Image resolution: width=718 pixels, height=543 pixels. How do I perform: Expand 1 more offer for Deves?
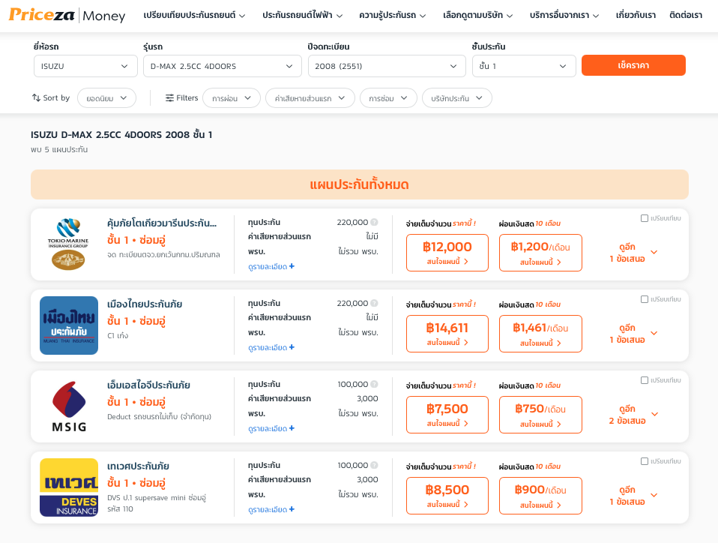click(633, 495)
